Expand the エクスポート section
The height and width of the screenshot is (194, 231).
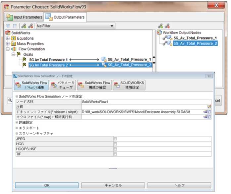pos(17,128)
